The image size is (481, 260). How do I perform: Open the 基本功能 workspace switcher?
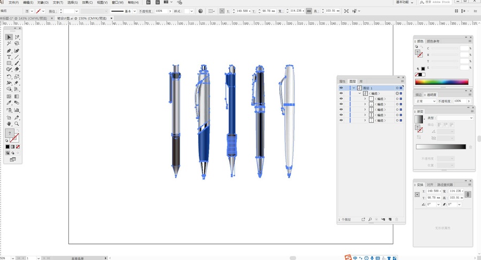(x=405, y=2)
